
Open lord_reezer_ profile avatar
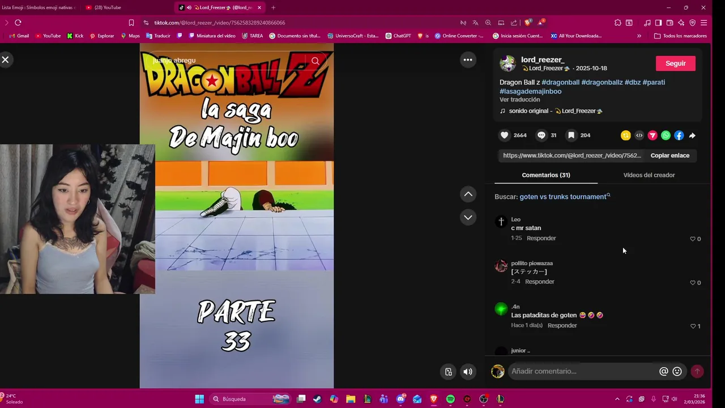[x=507, y=63]
